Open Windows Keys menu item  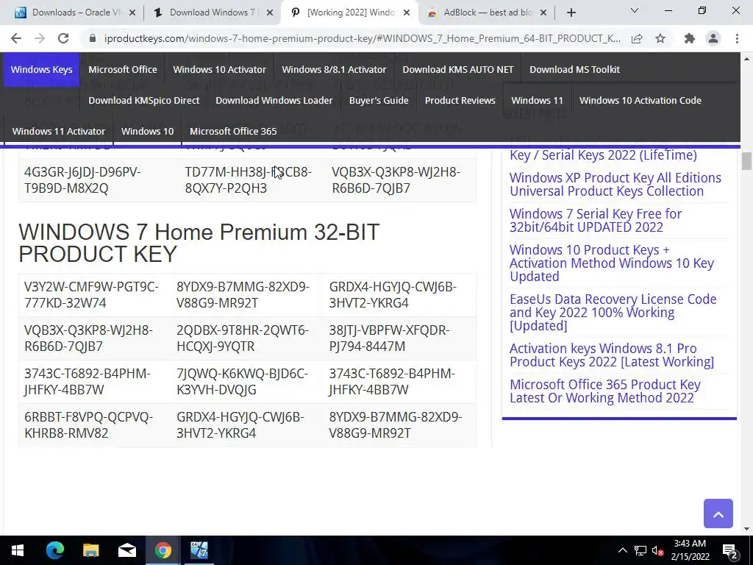41,70
